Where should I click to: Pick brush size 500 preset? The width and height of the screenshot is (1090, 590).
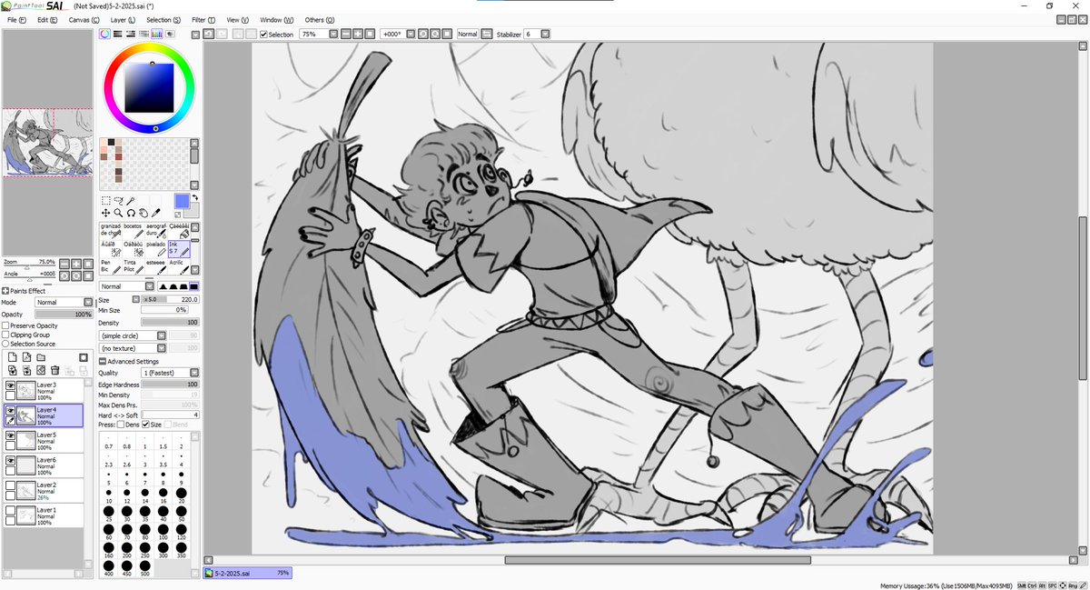coord(145,566)
